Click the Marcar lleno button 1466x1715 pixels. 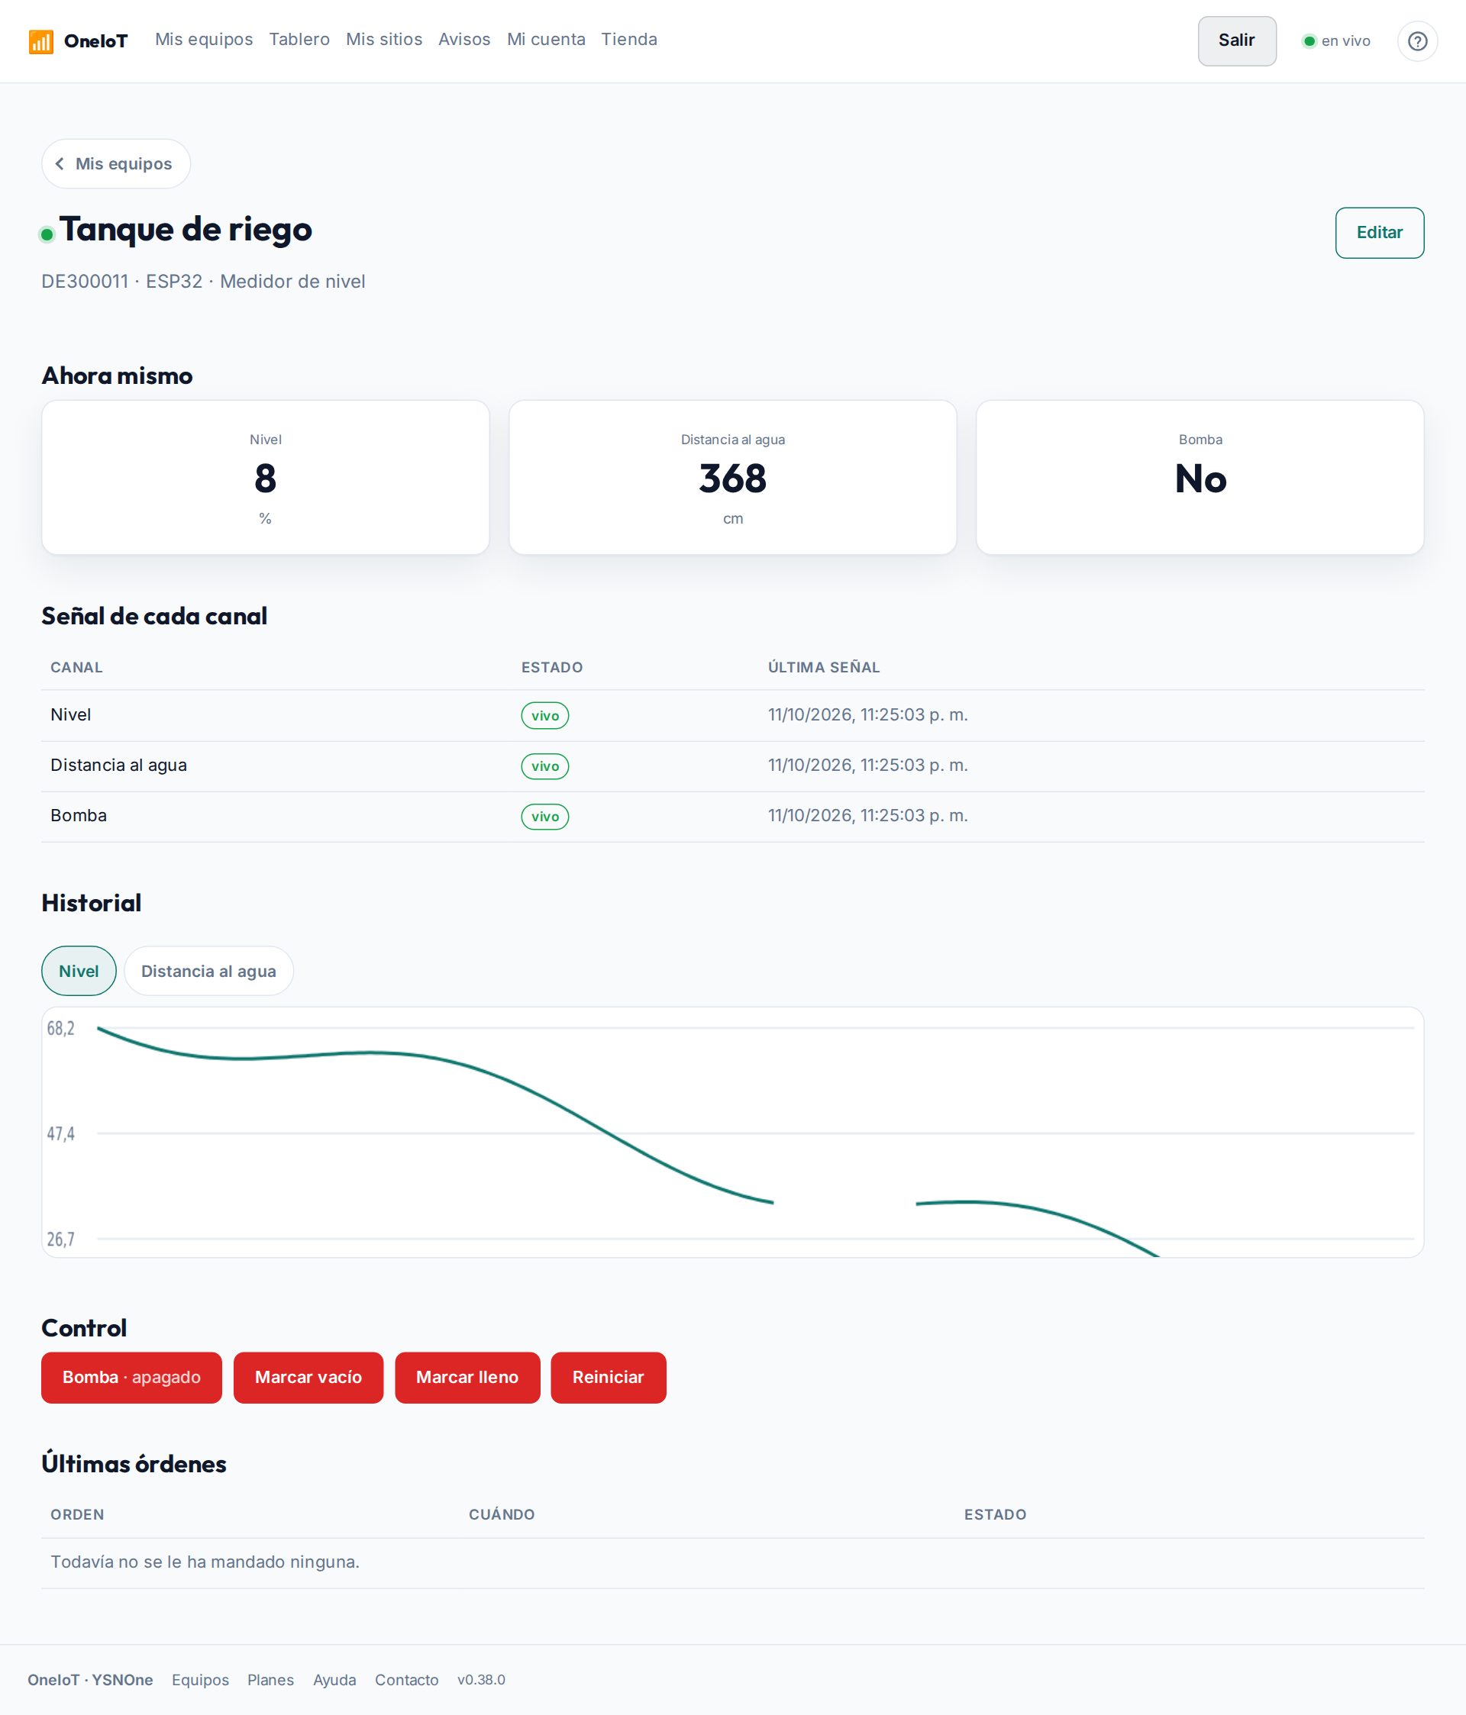(467, 1378)
